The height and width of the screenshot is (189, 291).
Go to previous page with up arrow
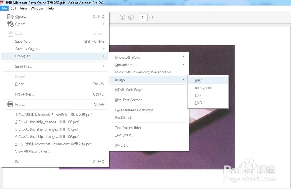[x=122, y=17]
